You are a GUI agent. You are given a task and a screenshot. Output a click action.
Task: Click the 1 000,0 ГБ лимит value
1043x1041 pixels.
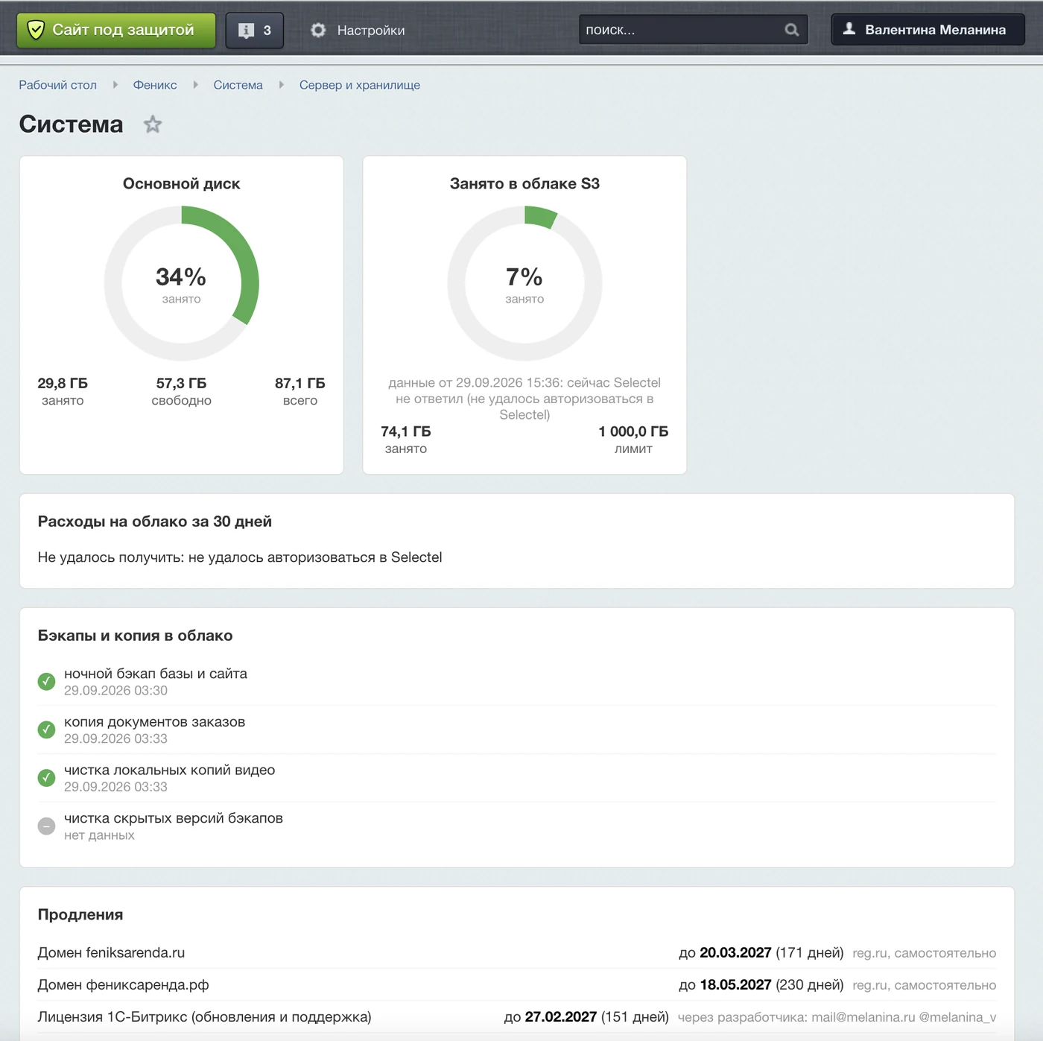633,440
